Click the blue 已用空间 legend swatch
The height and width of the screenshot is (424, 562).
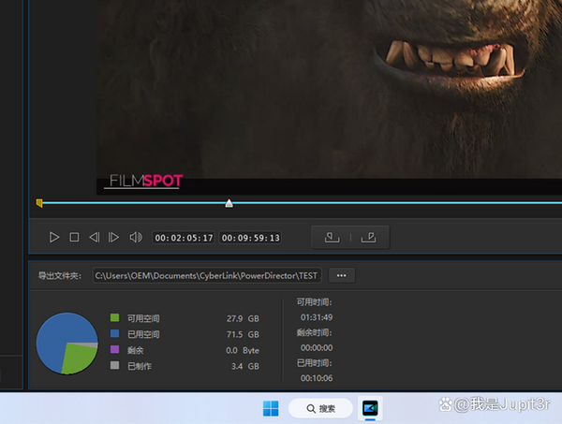click(114, 334)
